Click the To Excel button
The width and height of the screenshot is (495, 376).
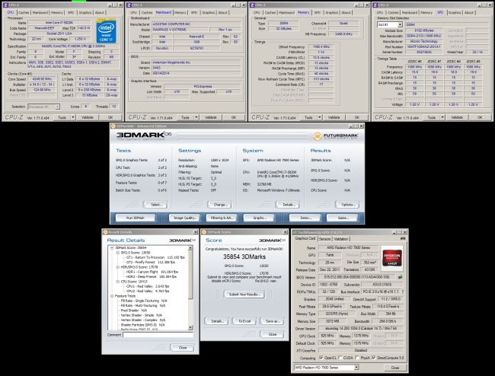[244, 321]
